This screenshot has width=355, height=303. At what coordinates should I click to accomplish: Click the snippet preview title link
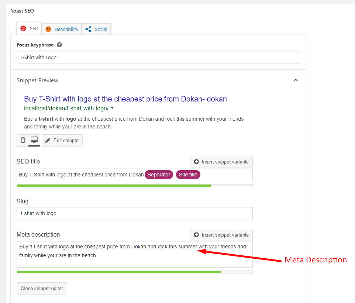coord(125,99)
